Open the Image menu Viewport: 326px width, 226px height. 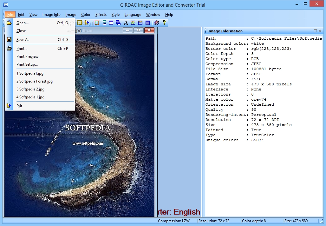point(71,15)
